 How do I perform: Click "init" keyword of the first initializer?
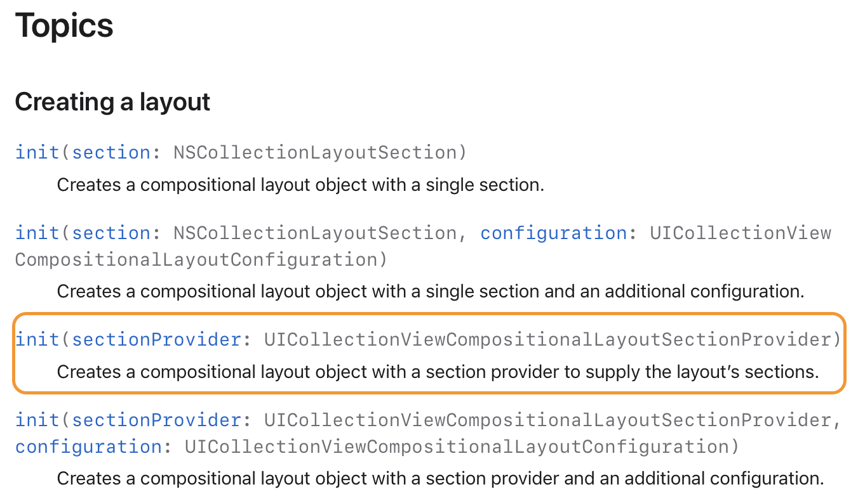coord(37,153)
